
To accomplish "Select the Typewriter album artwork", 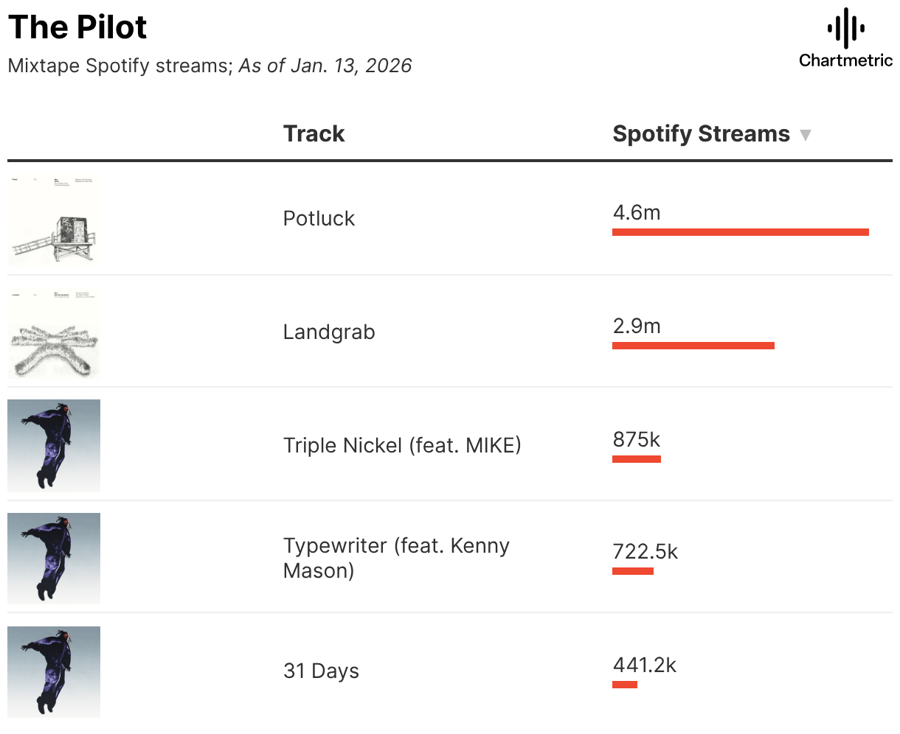I will [x=54, y=559].
